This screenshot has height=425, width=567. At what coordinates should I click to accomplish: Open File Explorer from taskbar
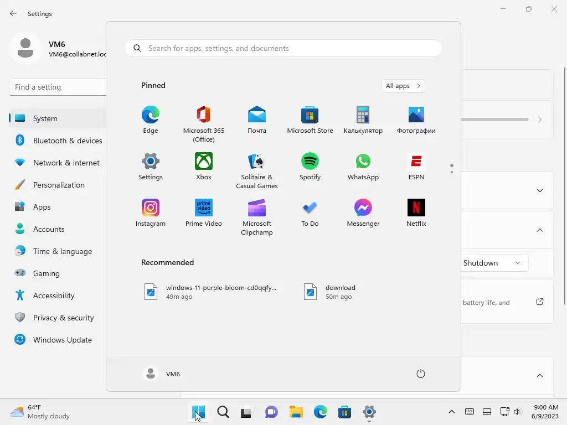click(x=296, y=412)
